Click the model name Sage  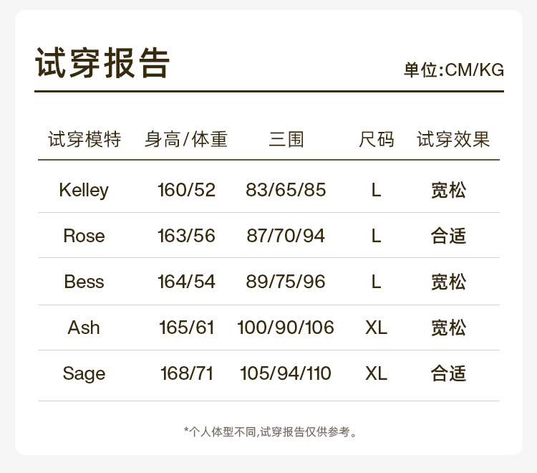pyautogui.click(x=84, y=373)
